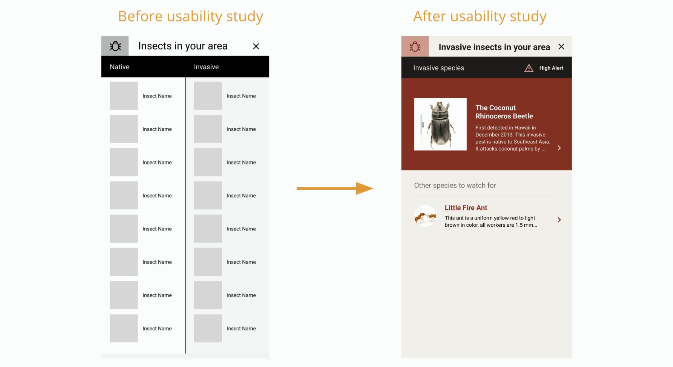Click the chevron arrow on Little Fire Ant
This screenshot has width=673, height=367.
point(559,220)
